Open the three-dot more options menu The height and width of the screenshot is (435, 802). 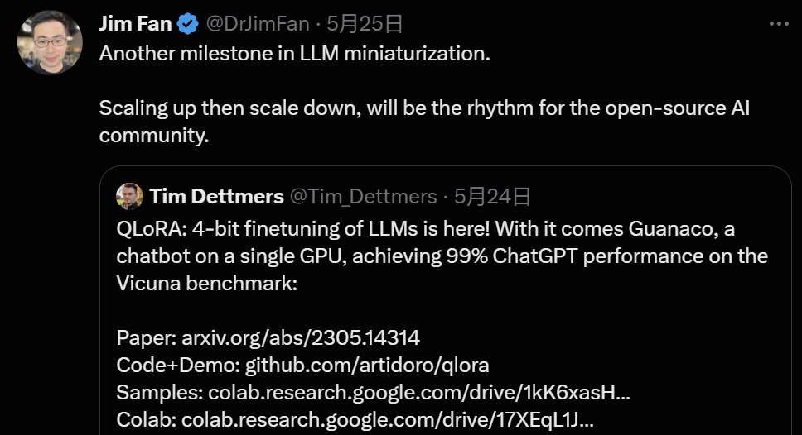point(779,24)
